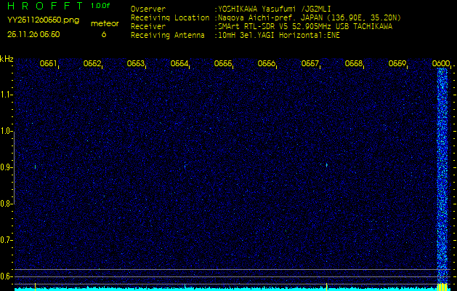The image size is (457, 291).
Task: Select the 0553 time tick label
Action: 136,64
